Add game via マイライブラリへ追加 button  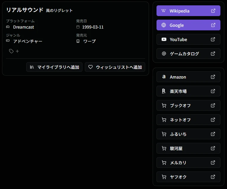click(x=54, y=67)
